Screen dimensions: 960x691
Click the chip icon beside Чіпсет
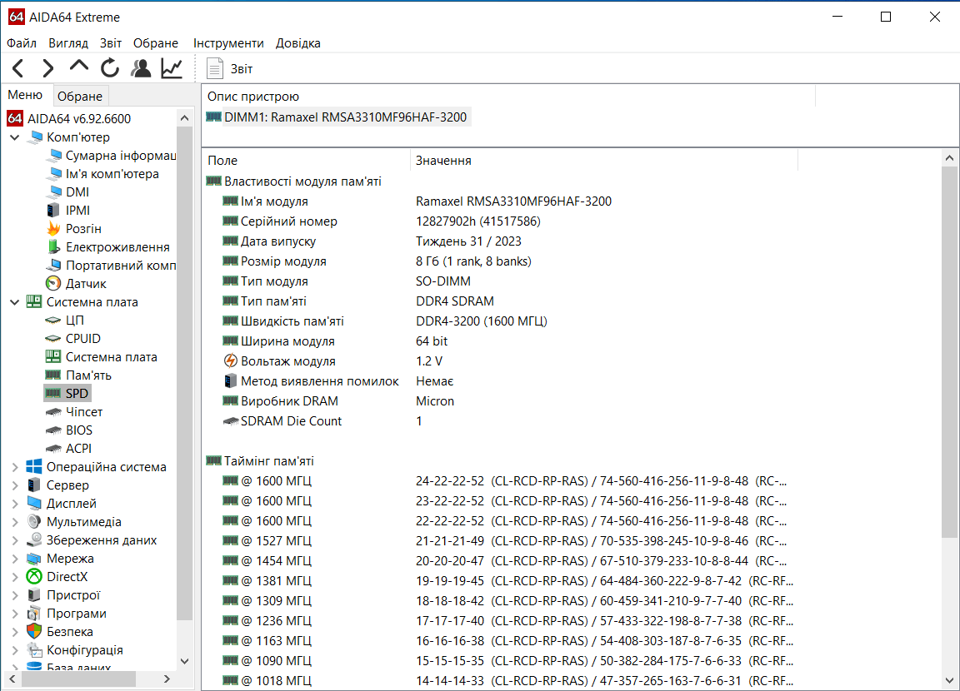coord(53,412)
